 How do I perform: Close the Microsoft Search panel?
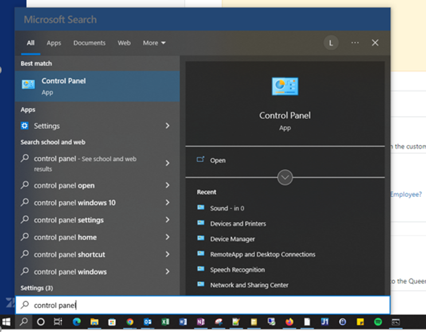pos(375,43)
